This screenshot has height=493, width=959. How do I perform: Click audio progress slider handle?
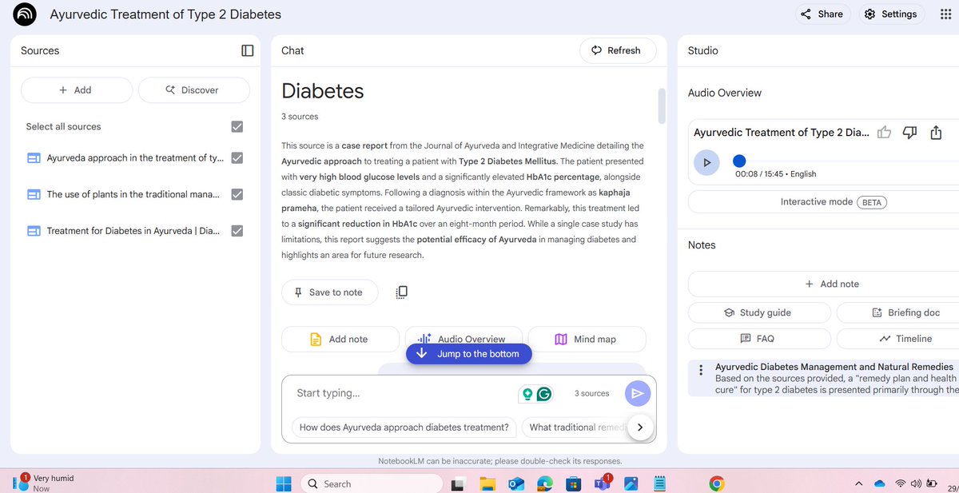pos(739,161)
